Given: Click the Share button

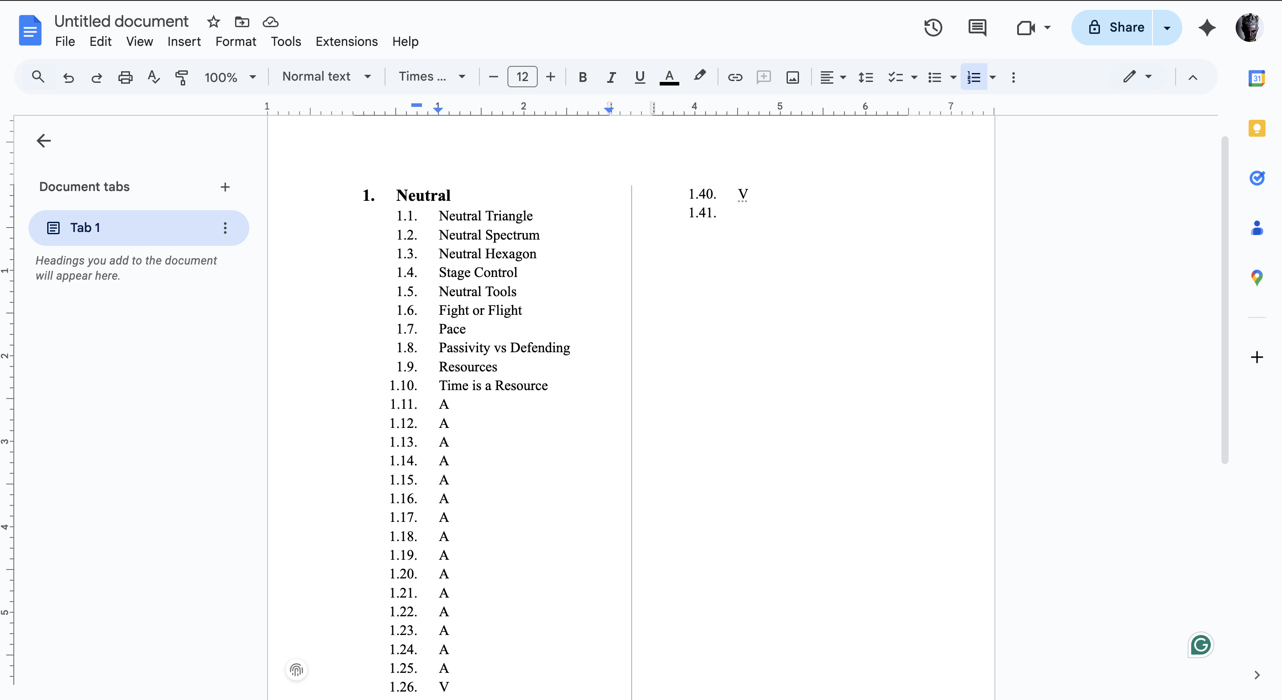Looking at the screenshot, I should point(1116,27).
